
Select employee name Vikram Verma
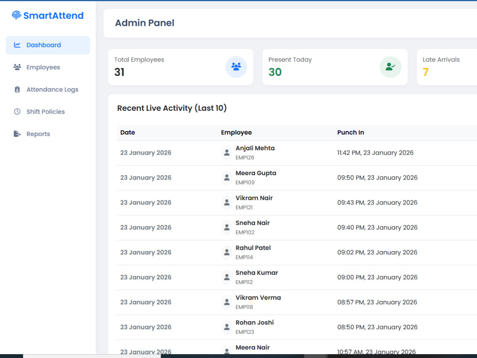click(258, 298)
